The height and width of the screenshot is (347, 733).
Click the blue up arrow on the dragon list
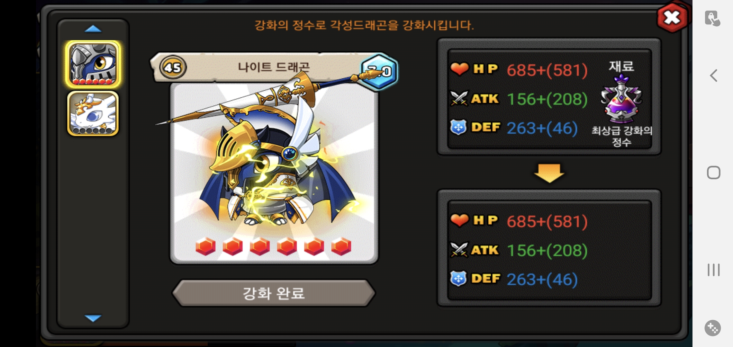click(x=93, y=29)
